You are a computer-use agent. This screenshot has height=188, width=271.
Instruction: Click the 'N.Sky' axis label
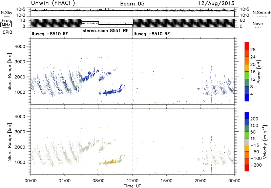(x=6, y=13)
